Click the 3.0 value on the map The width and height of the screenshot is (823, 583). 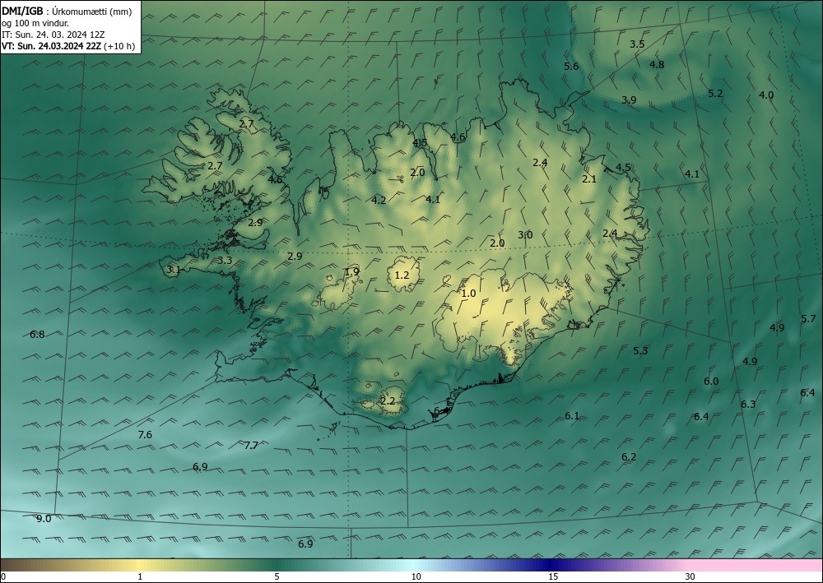pos(525,235)
